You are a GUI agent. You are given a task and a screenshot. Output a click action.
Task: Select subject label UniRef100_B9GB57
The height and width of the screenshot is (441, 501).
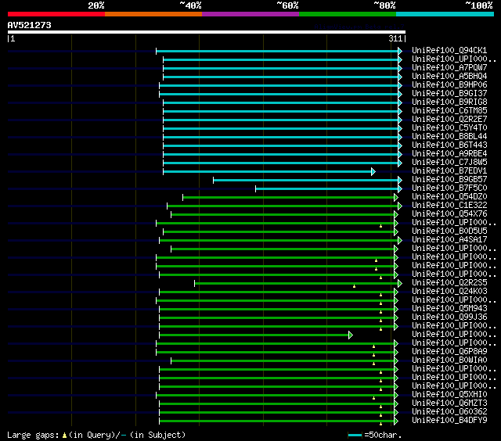[449, 180]
